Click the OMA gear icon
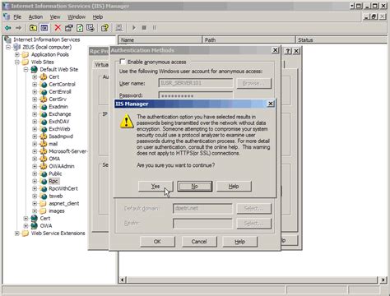The height and width of the screenshot is (296, 390). click(44, 159)
